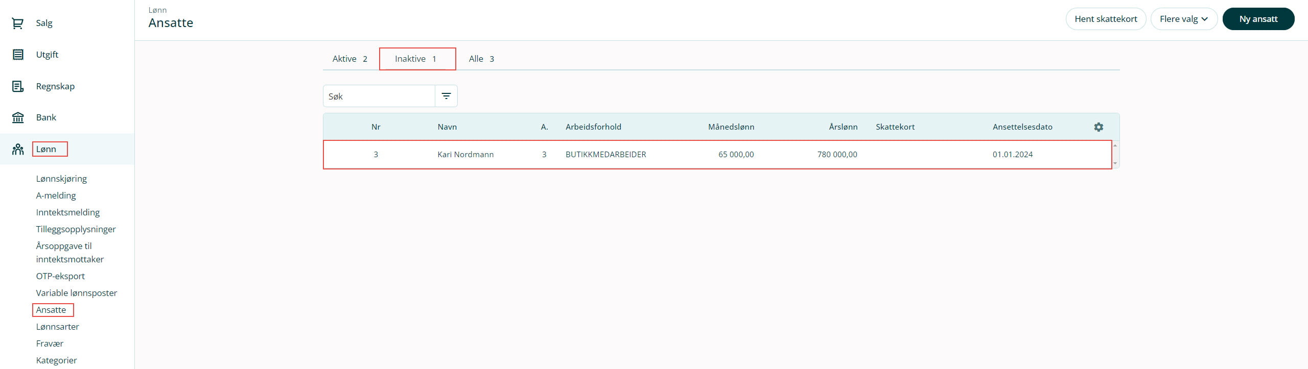Click the Salg shopping cart icon

18,23
